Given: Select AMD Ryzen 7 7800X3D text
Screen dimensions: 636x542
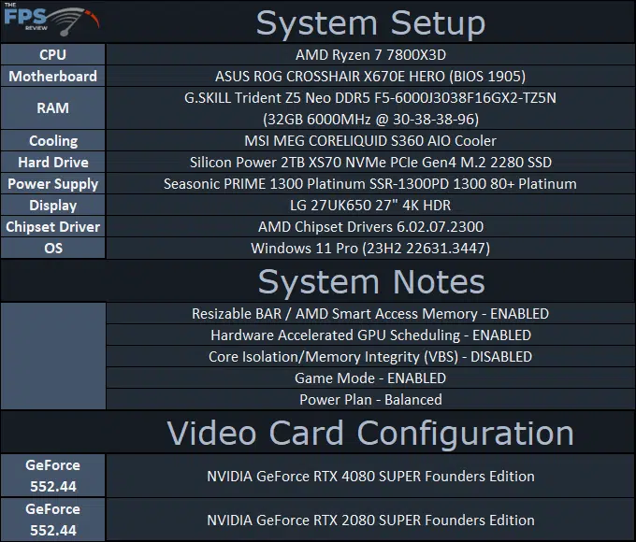Looking at the screenshot, I should click(x=370, y=55).
